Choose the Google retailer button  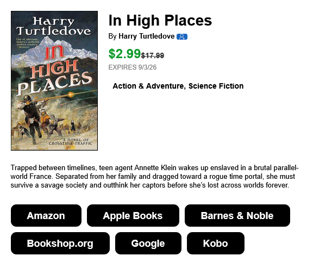click(148, 243)
